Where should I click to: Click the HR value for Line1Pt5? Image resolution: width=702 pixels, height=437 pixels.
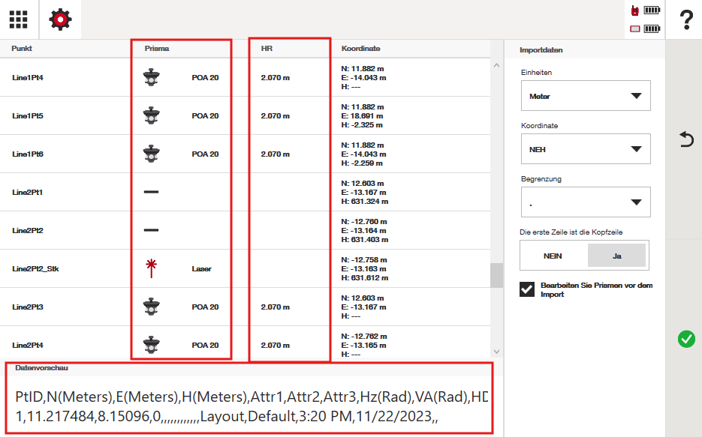click(x=275, y=116)
